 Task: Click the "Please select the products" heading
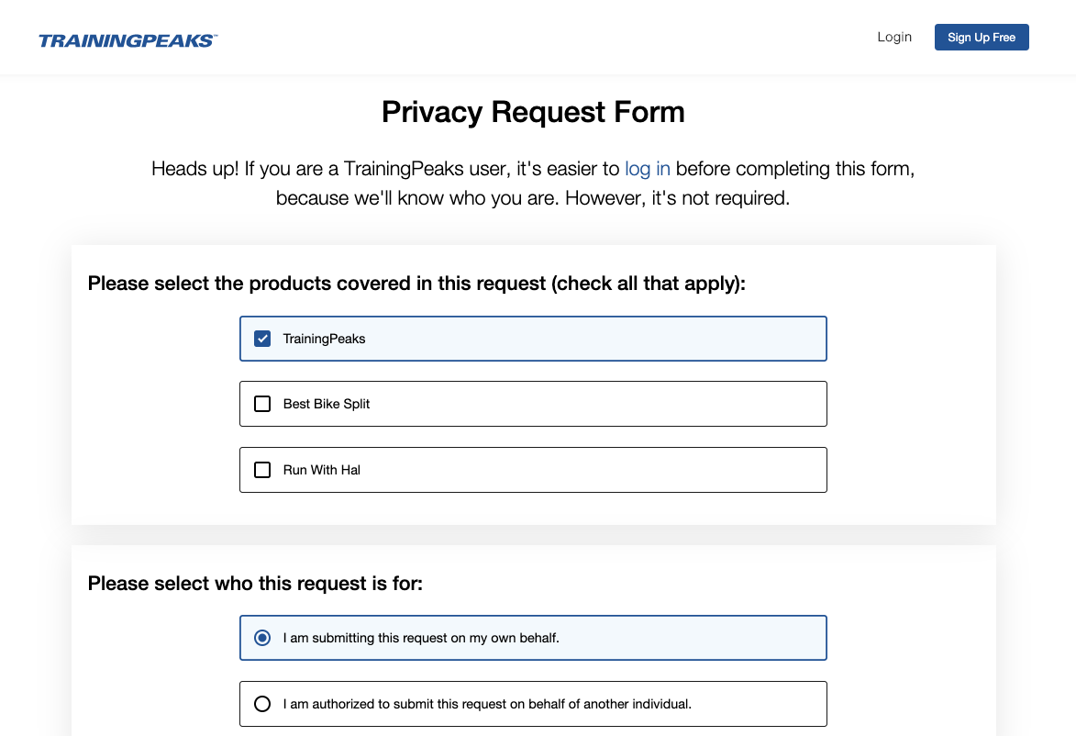pyautogui.click(x=316, y=284)
